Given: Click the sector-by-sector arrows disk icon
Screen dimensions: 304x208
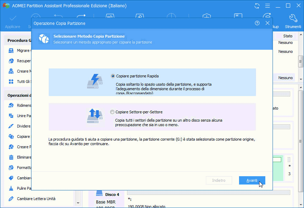Looking at the screenshot, I should tap(95, 116).
